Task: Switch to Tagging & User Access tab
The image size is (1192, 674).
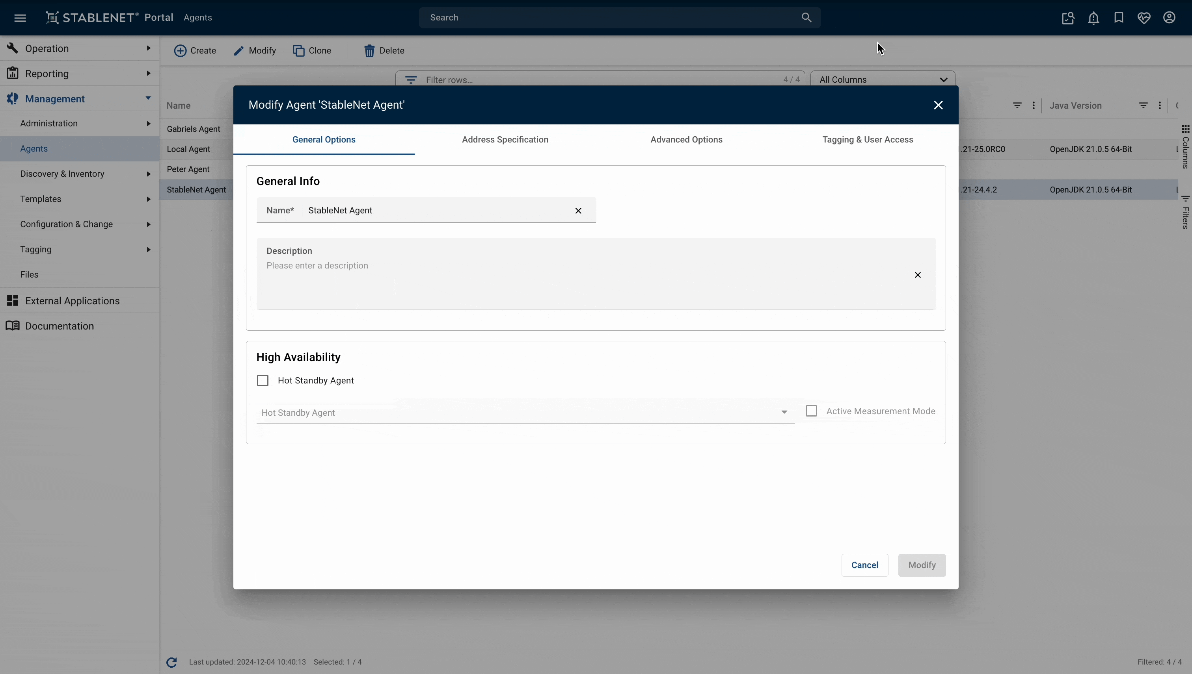Action: point(868,139)
